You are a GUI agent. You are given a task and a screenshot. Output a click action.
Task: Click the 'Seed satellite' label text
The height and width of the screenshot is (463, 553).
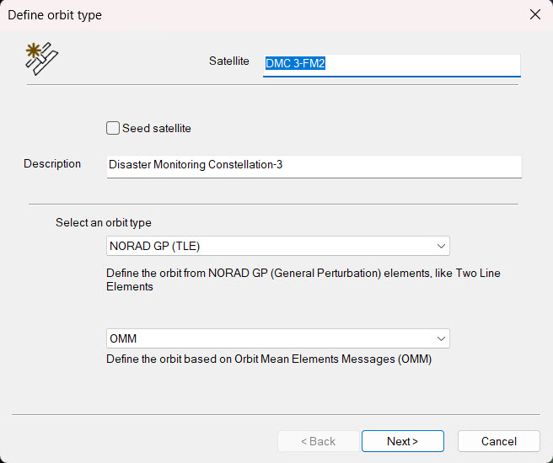pos(157,128)
